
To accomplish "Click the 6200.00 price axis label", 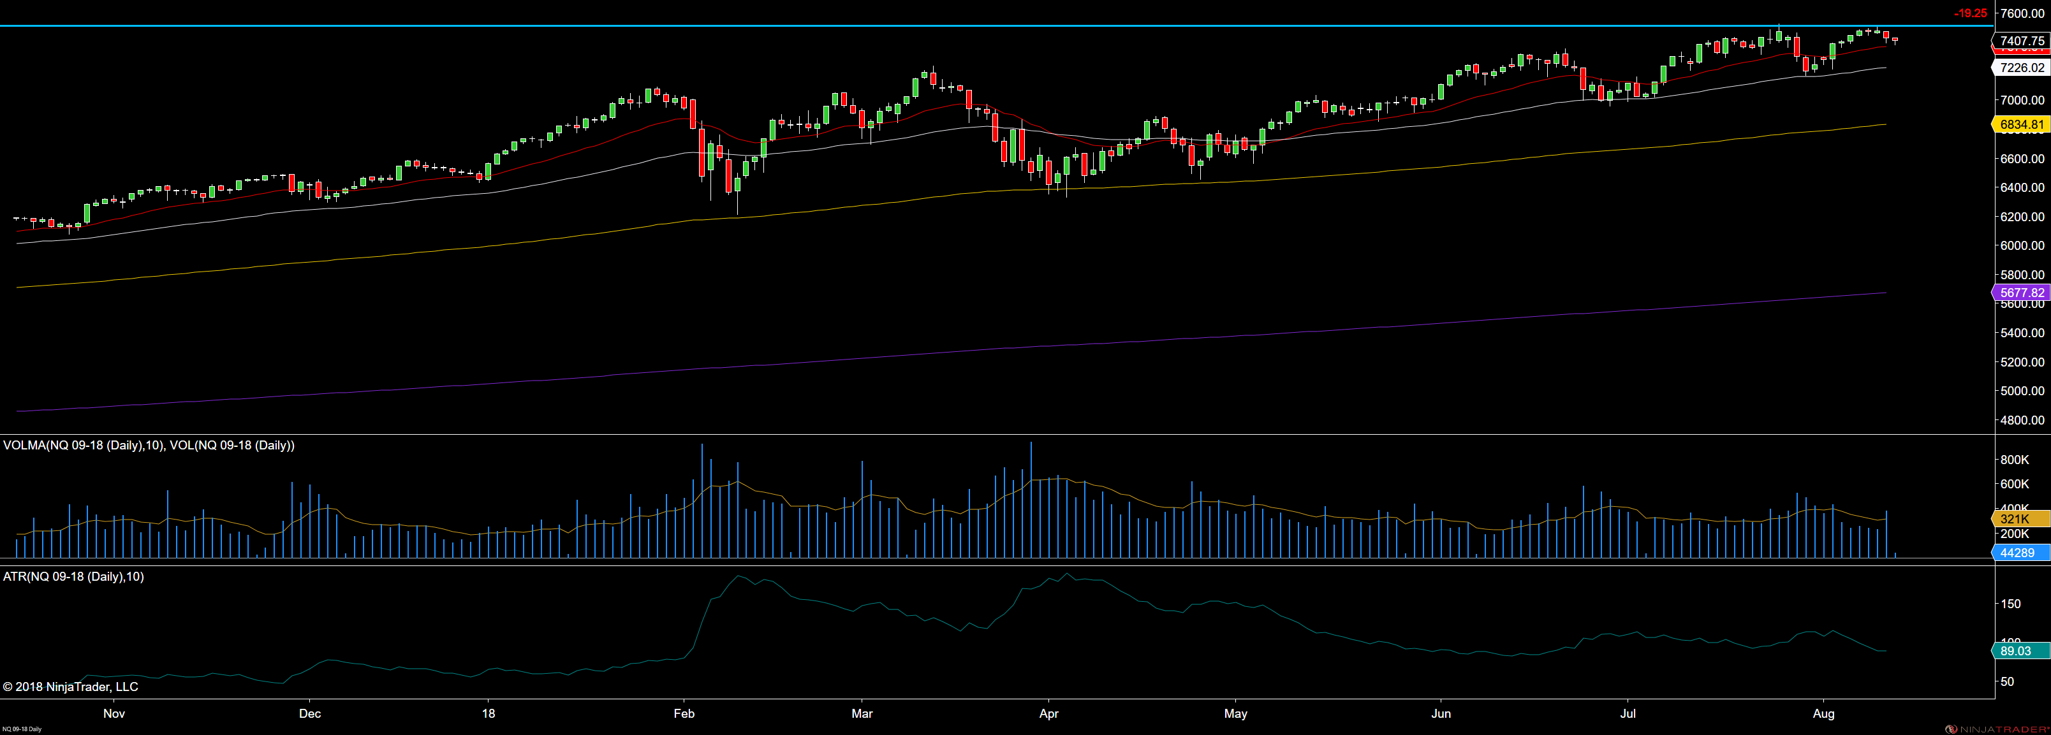I will 2022,217.
